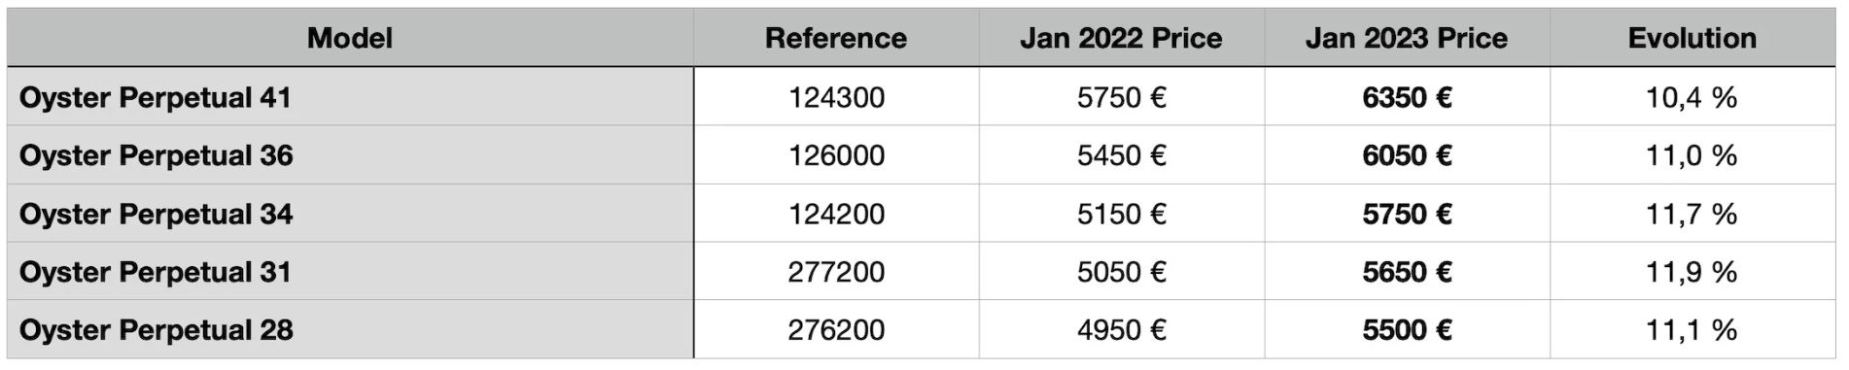Click the 11,7 % evolution cell

coord(1692,214)
